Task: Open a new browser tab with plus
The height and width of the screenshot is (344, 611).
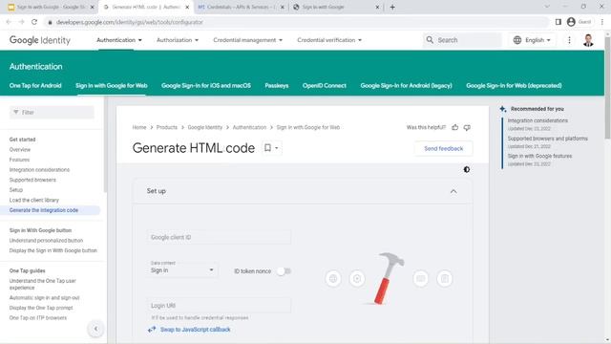Action: point(392,7)
